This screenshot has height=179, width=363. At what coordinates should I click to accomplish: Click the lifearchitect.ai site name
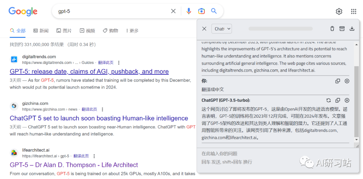[x=36, y=150]
